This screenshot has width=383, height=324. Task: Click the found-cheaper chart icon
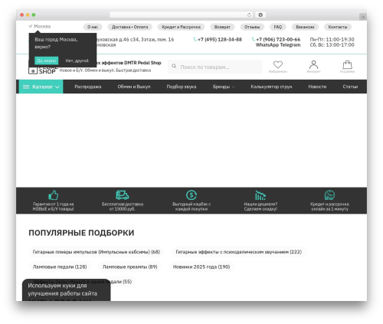coord(260,195)
